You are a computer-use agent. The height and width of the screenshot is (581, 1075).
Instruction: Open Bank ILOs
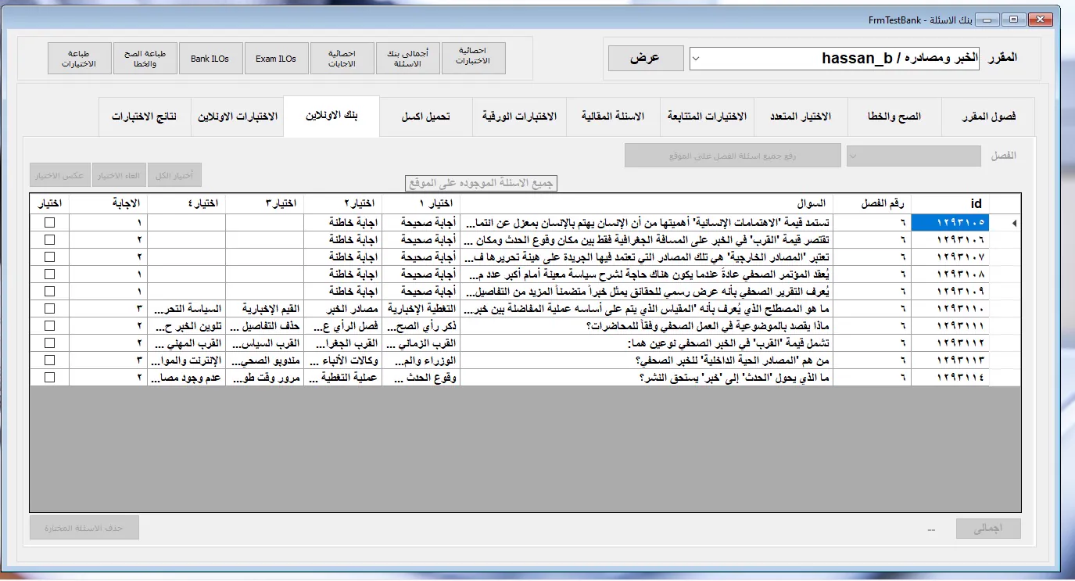(210, 59)
